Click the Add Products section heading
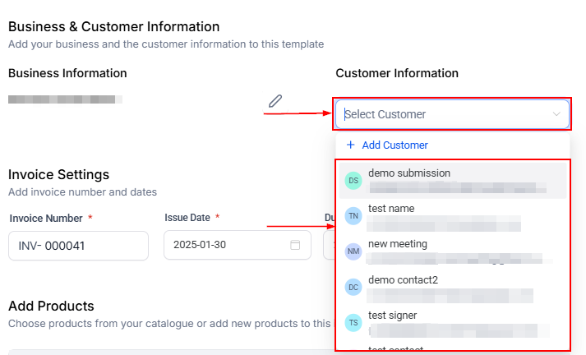586x355 pixels. click(51, 306)
